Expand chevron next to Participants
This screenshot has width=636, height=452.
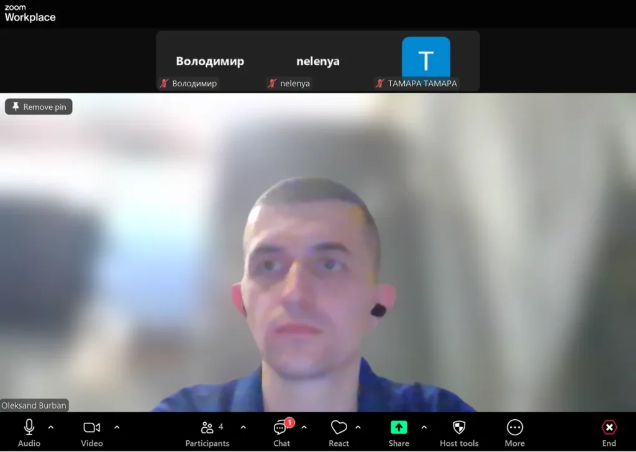tap(243, 427)
